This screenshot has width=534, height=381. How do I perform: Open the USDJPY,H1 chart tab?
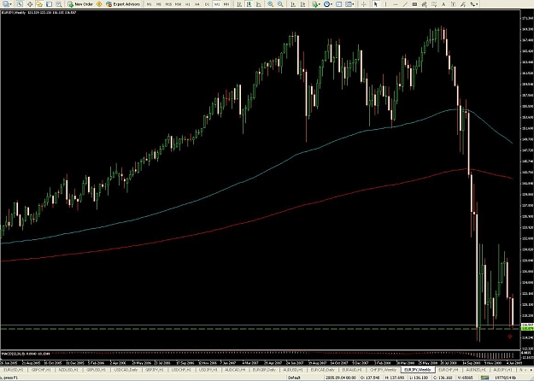tap(208, 370)
